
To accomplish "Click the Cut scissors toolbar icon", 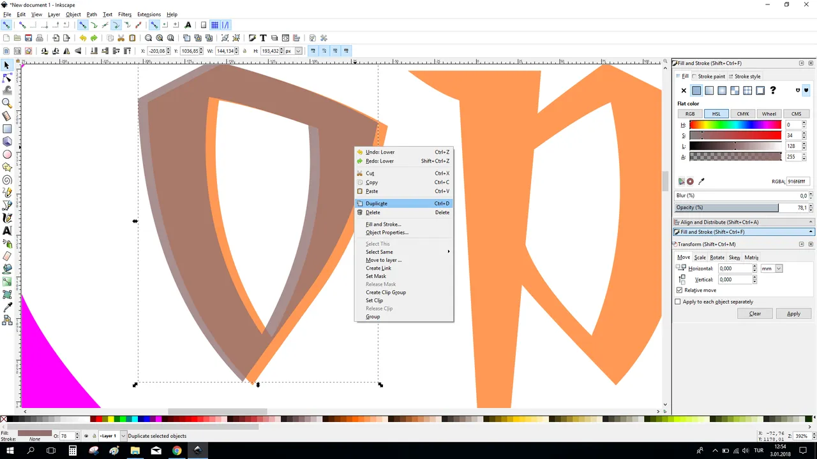I will tap(121, 38).
